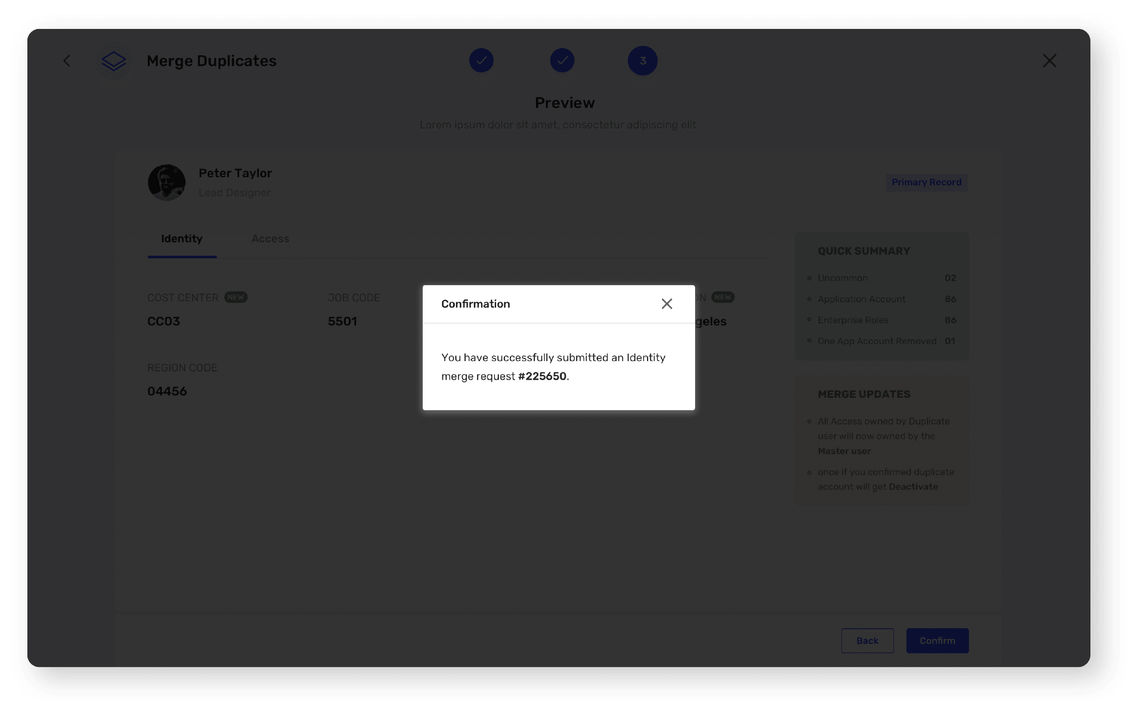Close the Merge Duplicates window

pos(1049,61)
